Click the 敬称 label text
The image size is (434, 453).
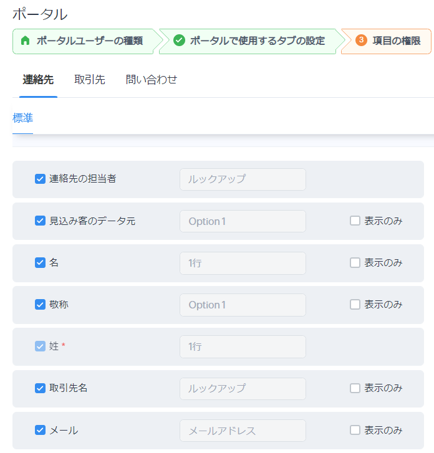coord(59,304)
